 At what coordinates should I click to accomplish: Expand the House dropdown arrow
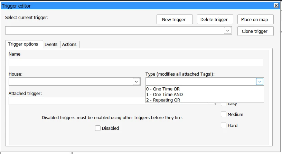pos(136,81)
